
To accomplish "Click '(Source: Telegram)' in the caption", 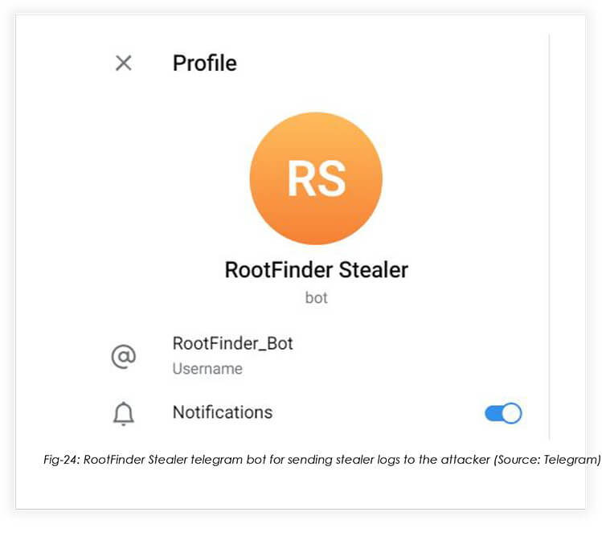I will [x=547, y=460].
